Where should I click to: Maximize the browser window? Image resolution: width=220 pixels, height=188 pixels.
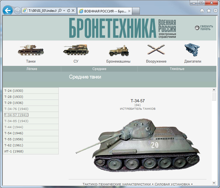click(x=201, y=3)
